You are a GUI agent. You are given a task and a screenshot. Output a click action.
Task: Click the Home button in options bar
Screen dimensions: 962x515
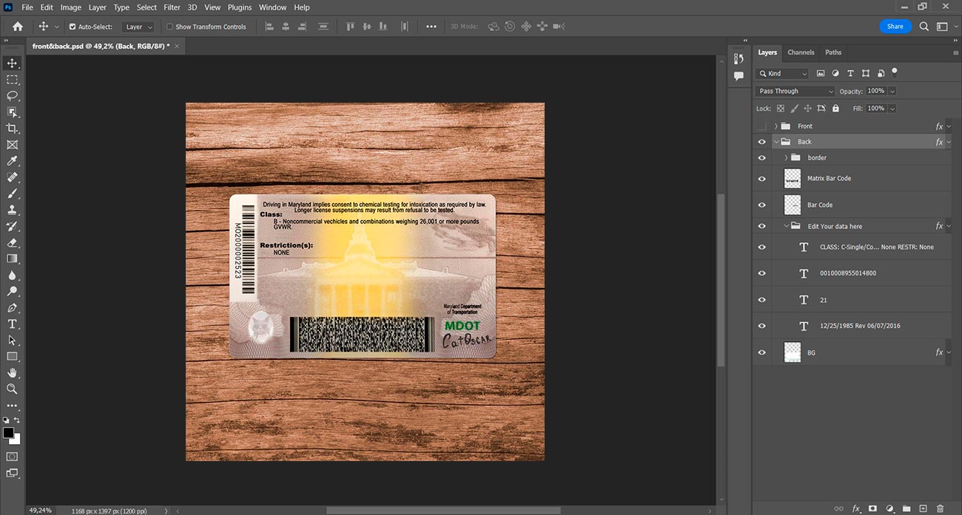[18, 27]
